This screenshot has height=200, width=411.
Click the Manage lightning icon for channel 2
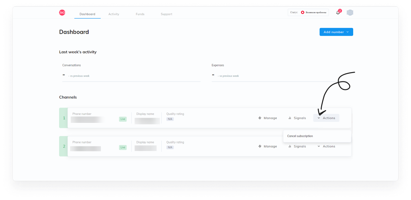(260, 146)
